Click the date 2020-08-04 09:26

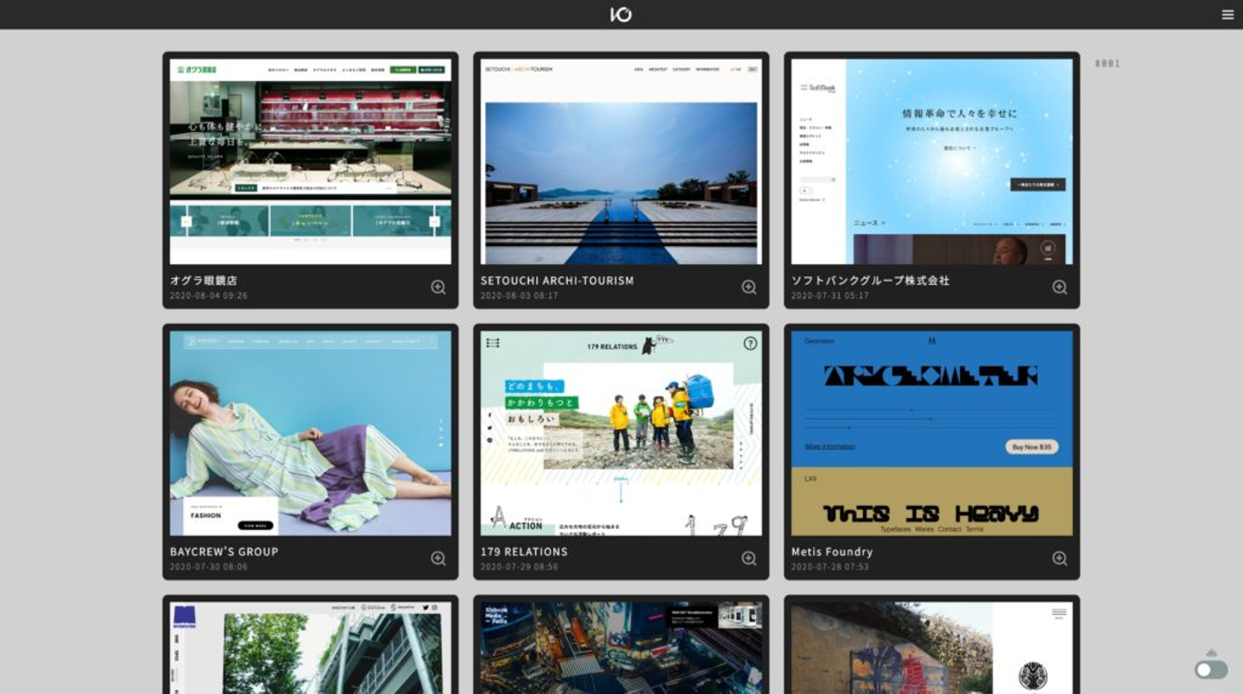coord(209,296)
